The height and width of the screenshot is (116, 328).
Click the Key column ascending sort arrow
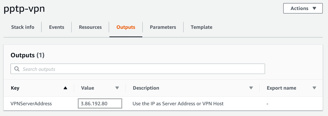coord(65,88)
